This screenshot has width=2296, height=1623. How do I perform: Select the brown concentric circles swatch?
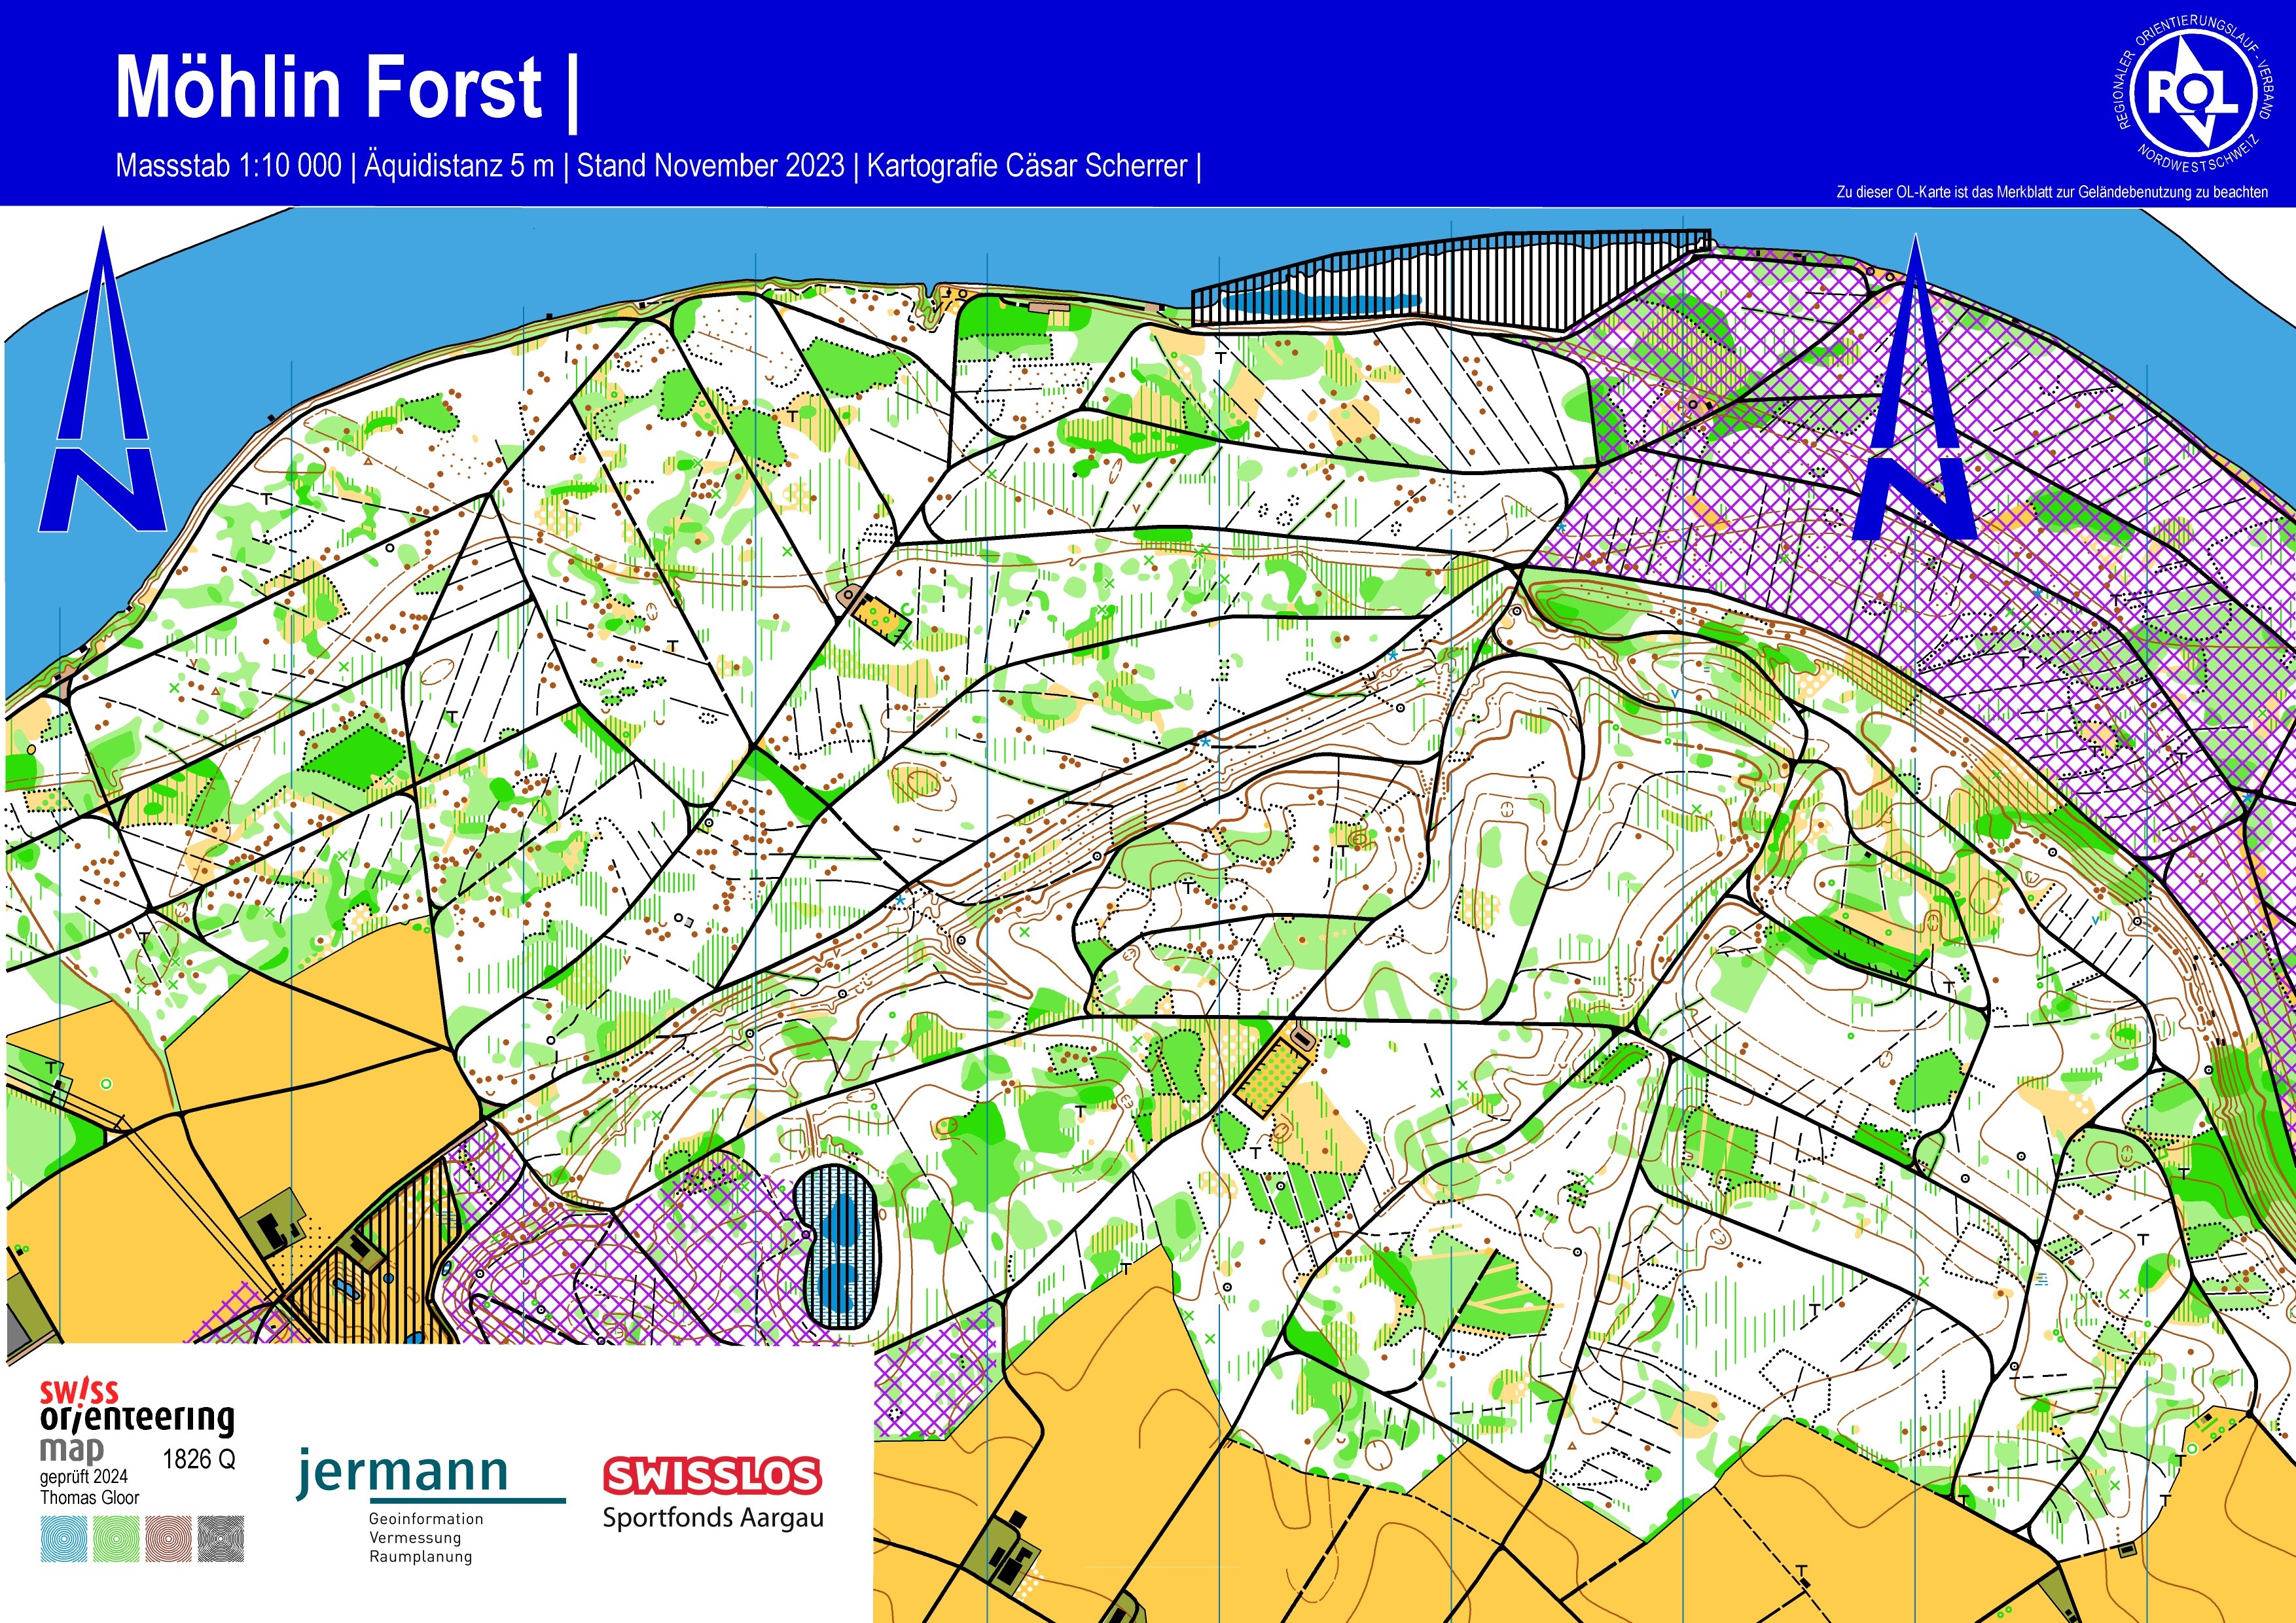coord(168,1539)
